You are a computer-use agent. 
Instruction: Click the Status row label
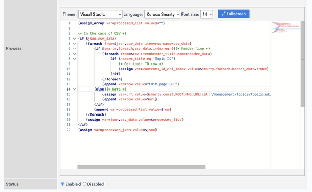[12, 184]
